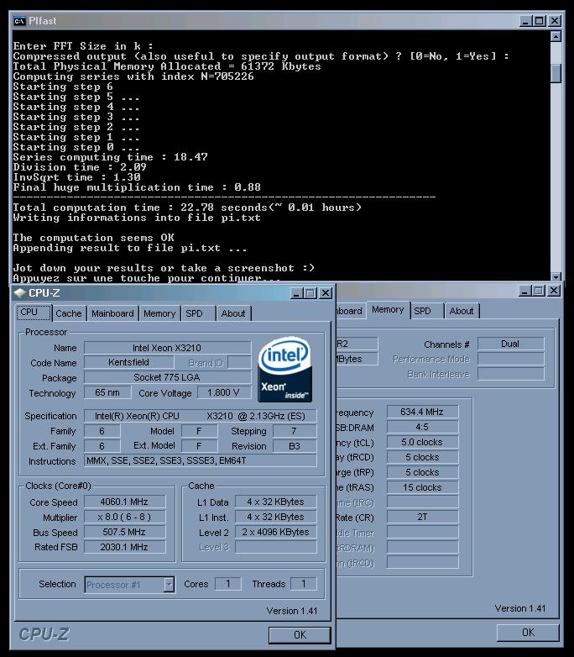
Task: Click PIfast scrollbar up arrow
Action: [x=556, y=37]
